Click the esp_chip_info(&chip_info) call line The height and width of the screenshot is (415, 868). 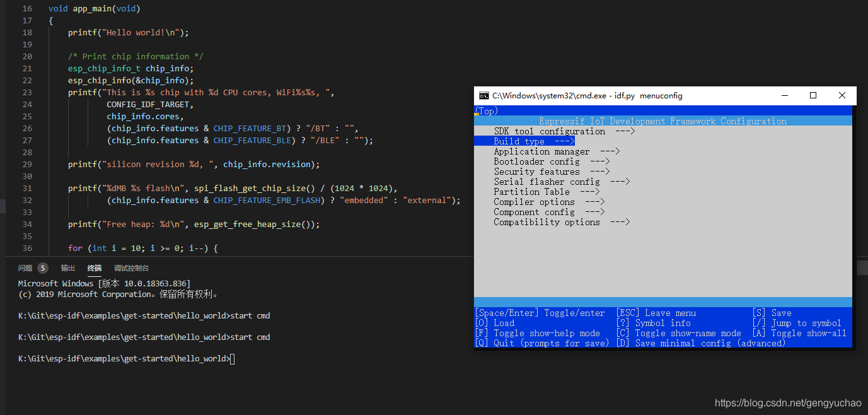(131, 81)
